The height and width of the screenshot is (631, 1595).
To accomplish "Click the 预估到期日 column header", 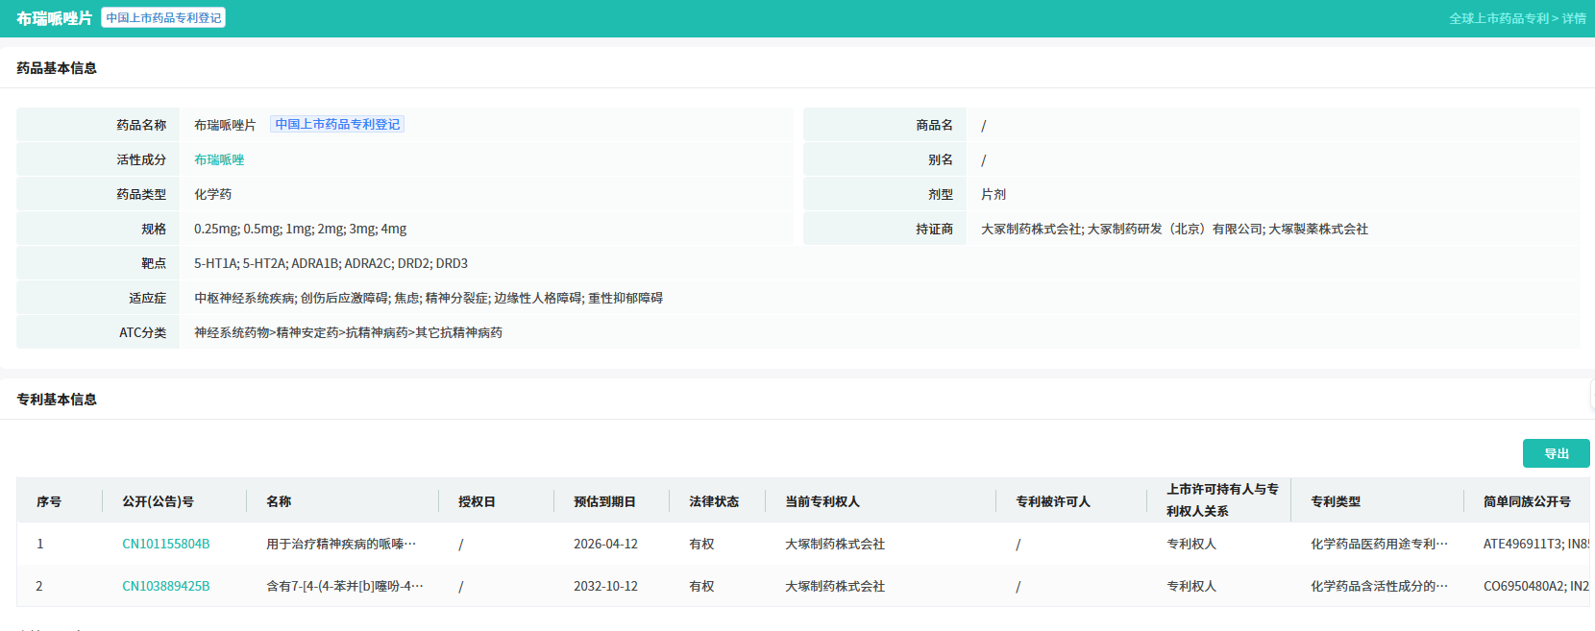I will [604, 501].
